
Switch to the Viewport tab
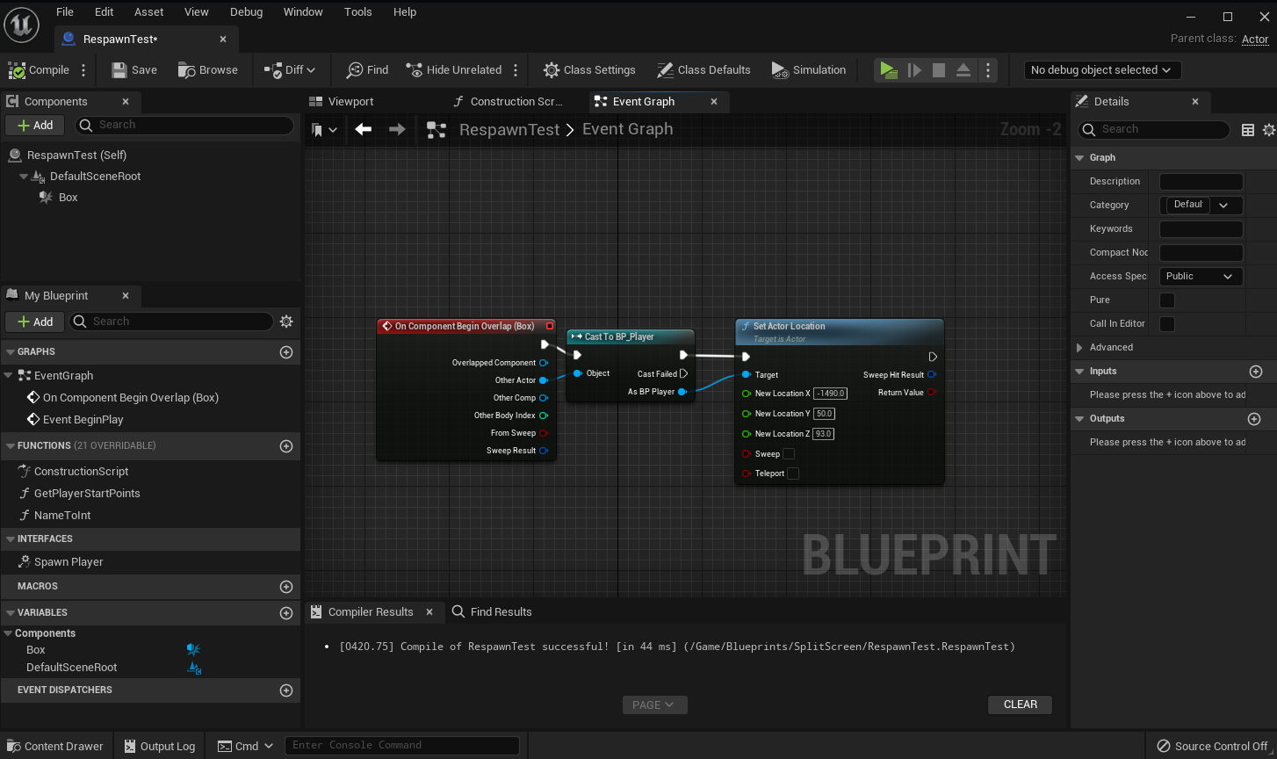pyautogui.click(x=350, y=102)
